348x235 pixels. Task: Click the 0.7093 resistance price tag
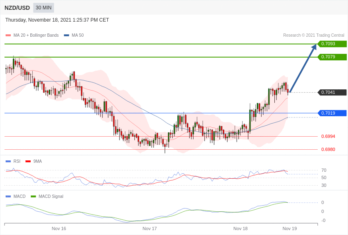[x=332, y=44]
